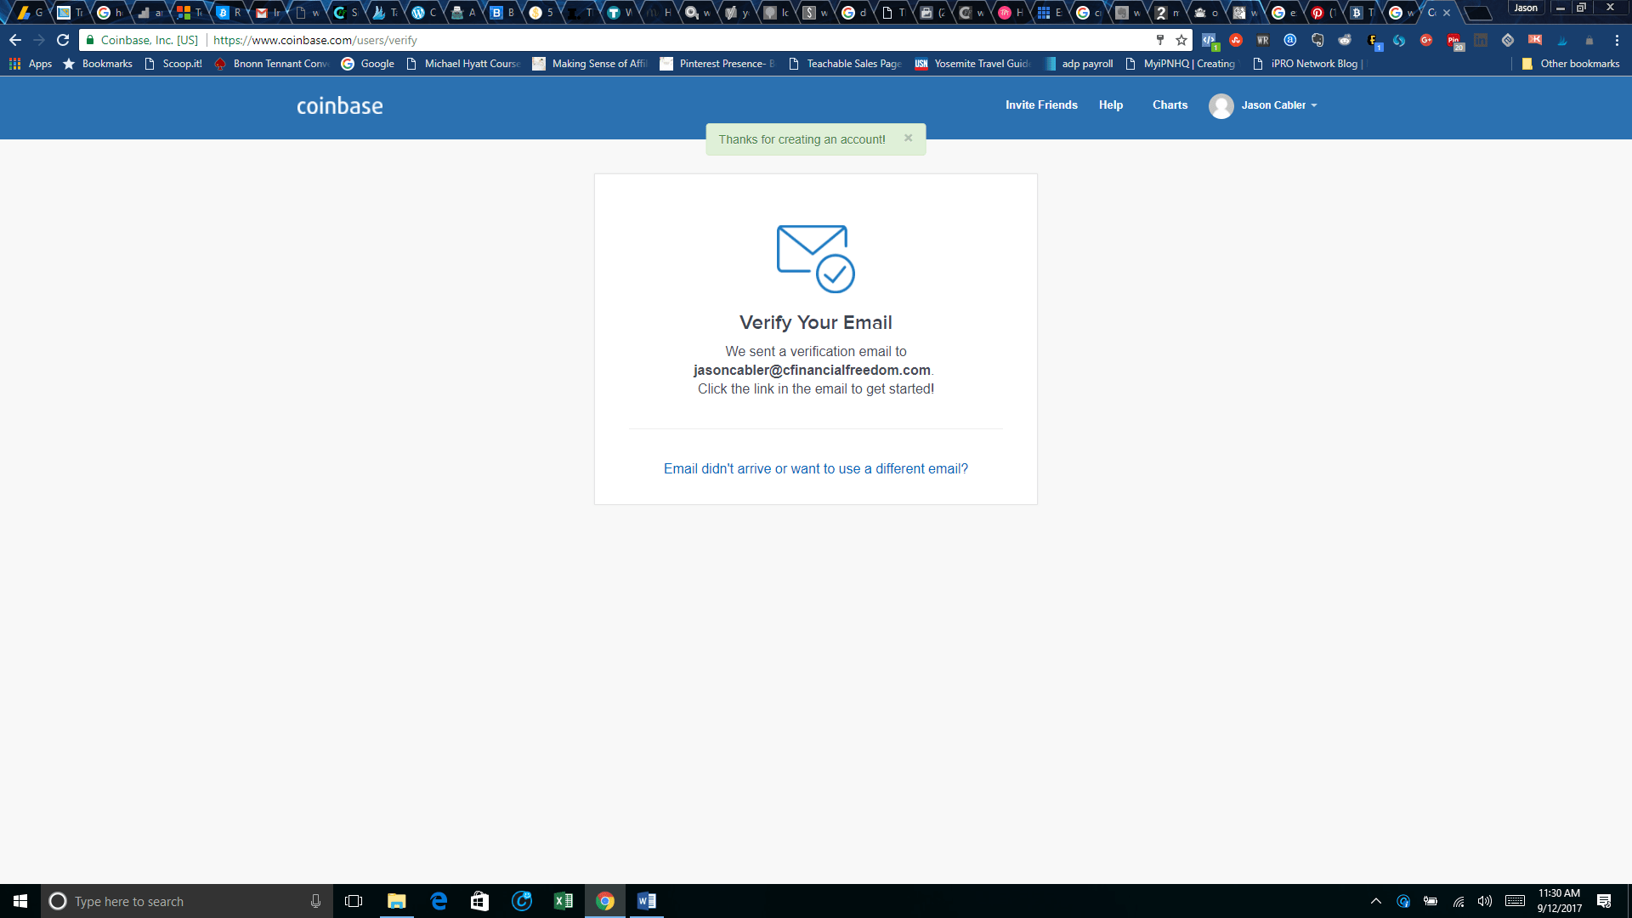This screenshot has height=918, width=1632.
Task: Bookmark this page with the star icon
Action: 1181,40
